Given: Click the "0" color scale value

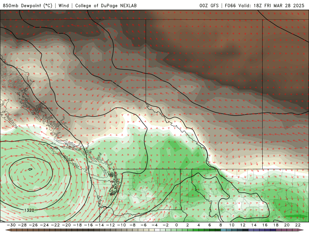Looking at the screenshot, I should 177,225.
